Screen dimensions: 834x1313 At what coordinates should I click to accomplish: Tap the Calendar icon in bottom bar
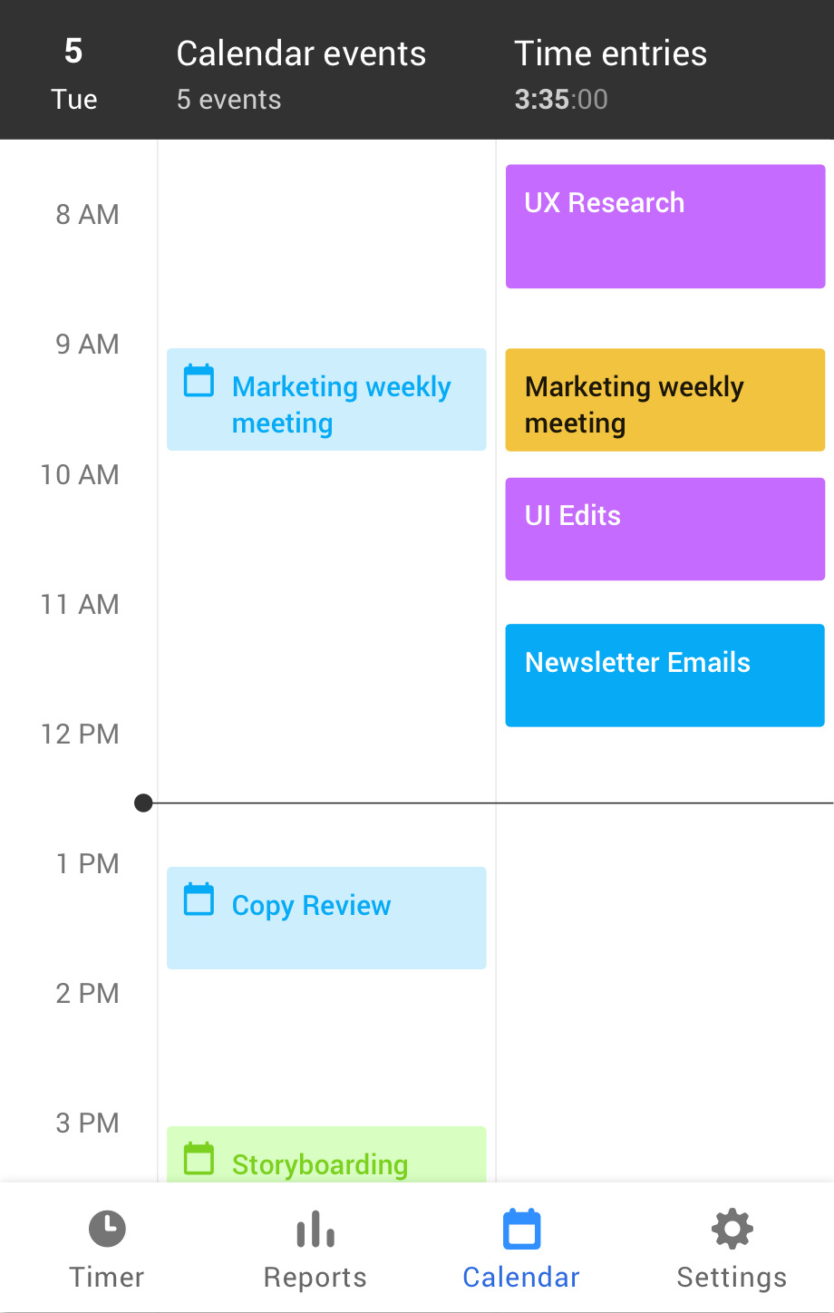[x=521, y=1229]
